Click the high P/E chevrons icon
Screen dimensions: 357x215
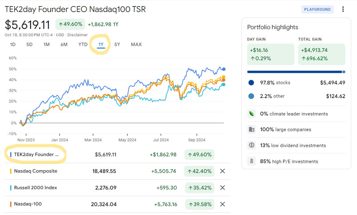coord(252,161)
